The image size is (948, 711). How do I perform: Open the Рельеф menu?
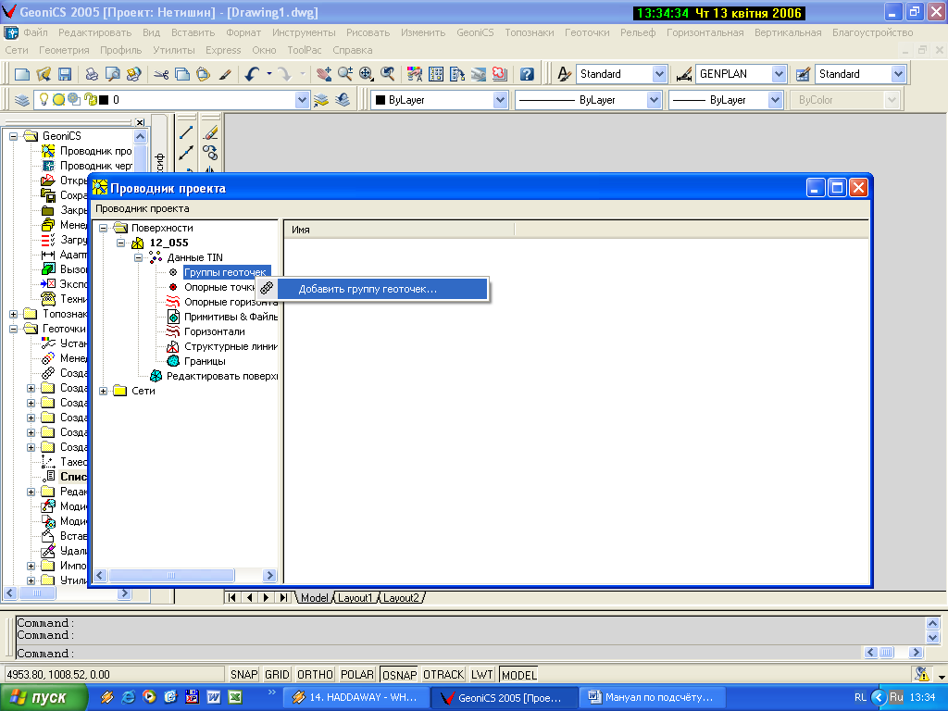[x=638, y=32]
